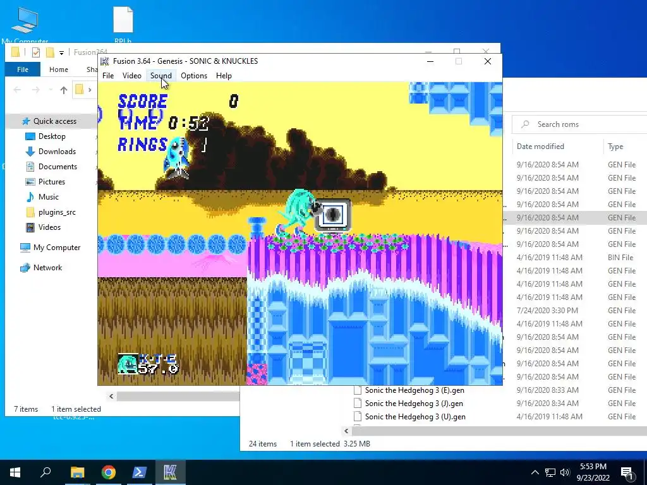Screen dimensions: 647x485
Task: Go up one folder level in Explorer
Action: click(64, 90)
